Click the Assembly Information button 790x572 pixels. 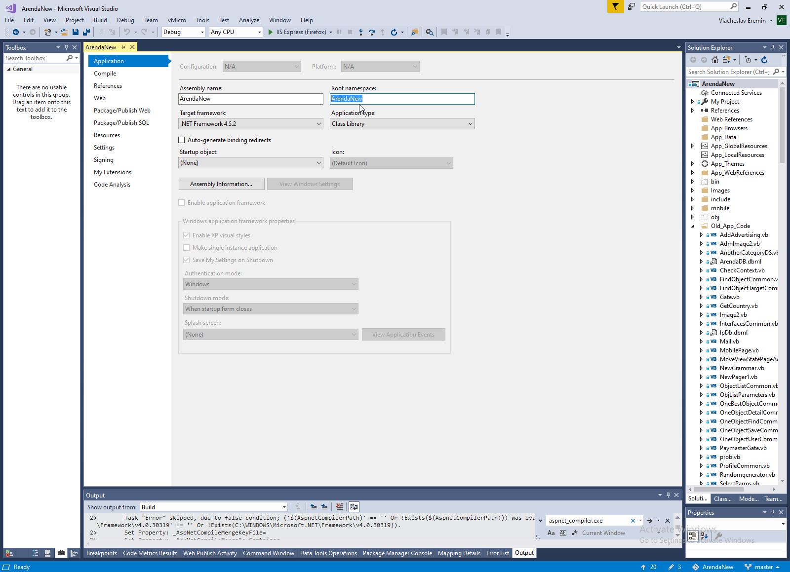(221, 184)
